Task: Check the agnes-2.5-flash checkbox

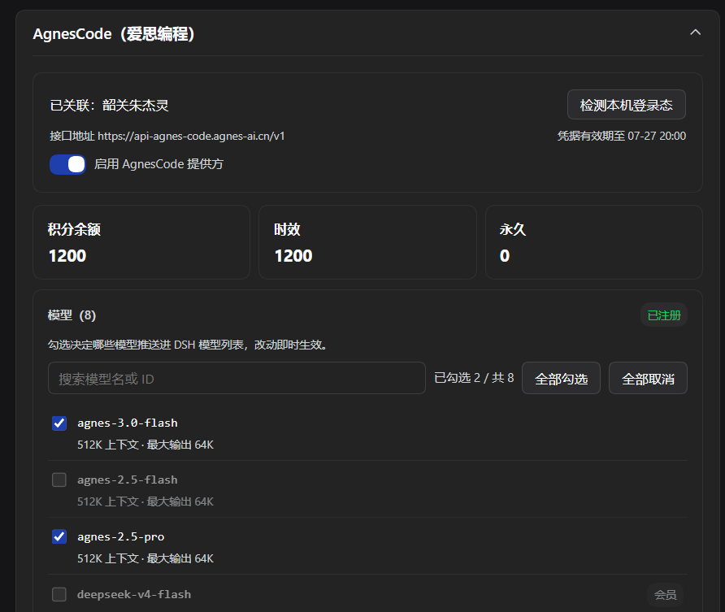Action: coord(59,480)
